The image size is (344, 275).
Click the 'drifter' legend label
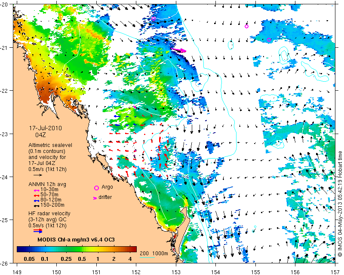click(x=105, y=197)
